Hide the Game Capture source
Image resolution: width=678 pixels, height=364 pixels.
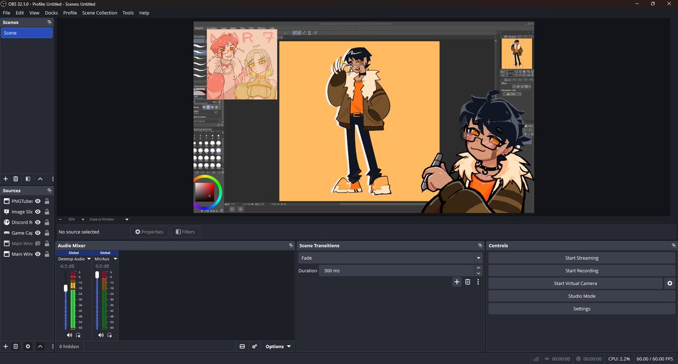coord(38,233)
